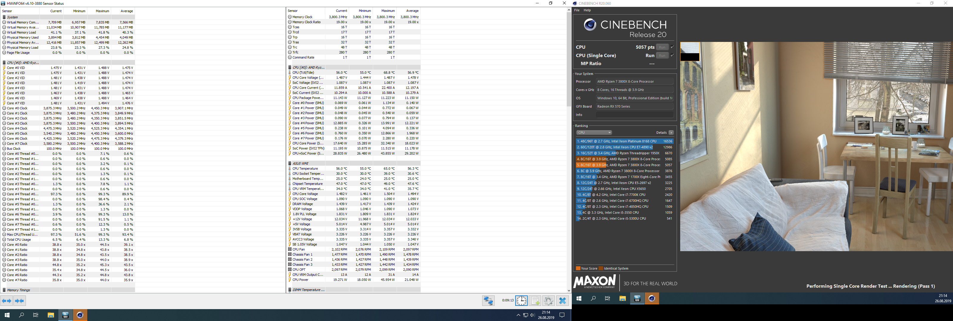953x321 pixels.
Task: Click the expand columns left-right arrows icon
Action: tap(7, 301)
